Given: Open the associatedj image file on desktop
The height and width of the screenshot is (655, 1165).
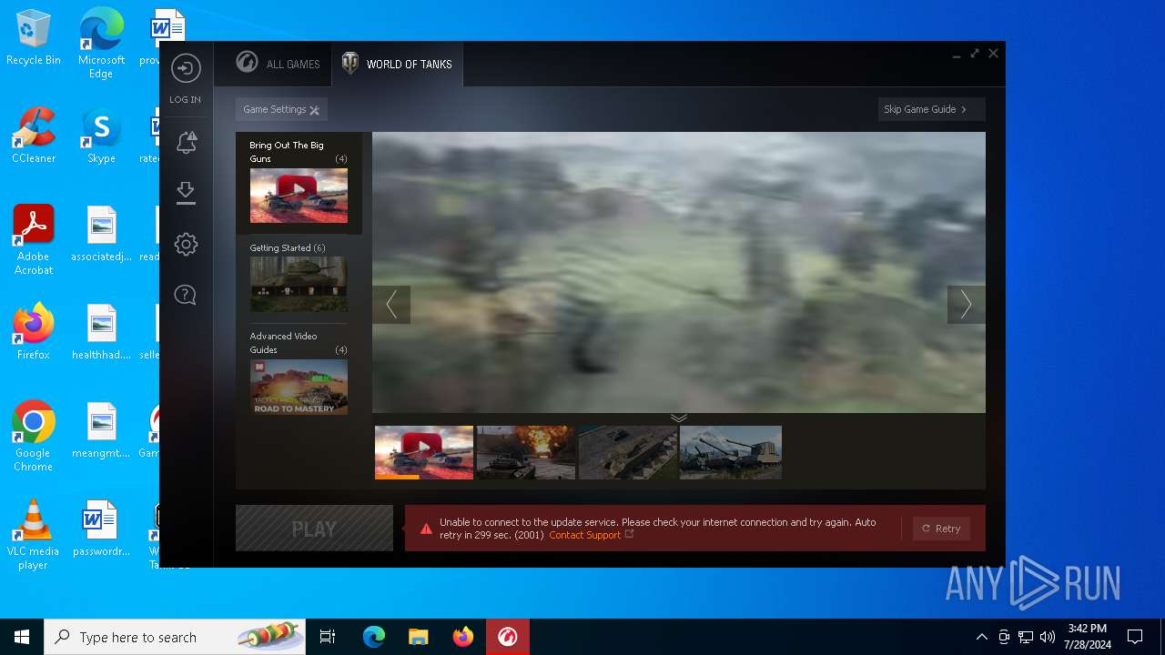Looking at the screenshot, I should pos(101,235).
